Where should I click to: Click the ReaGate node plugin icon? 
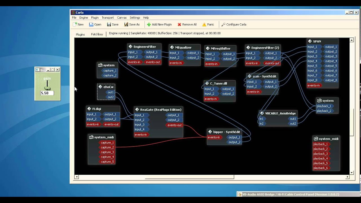[137, 109]
